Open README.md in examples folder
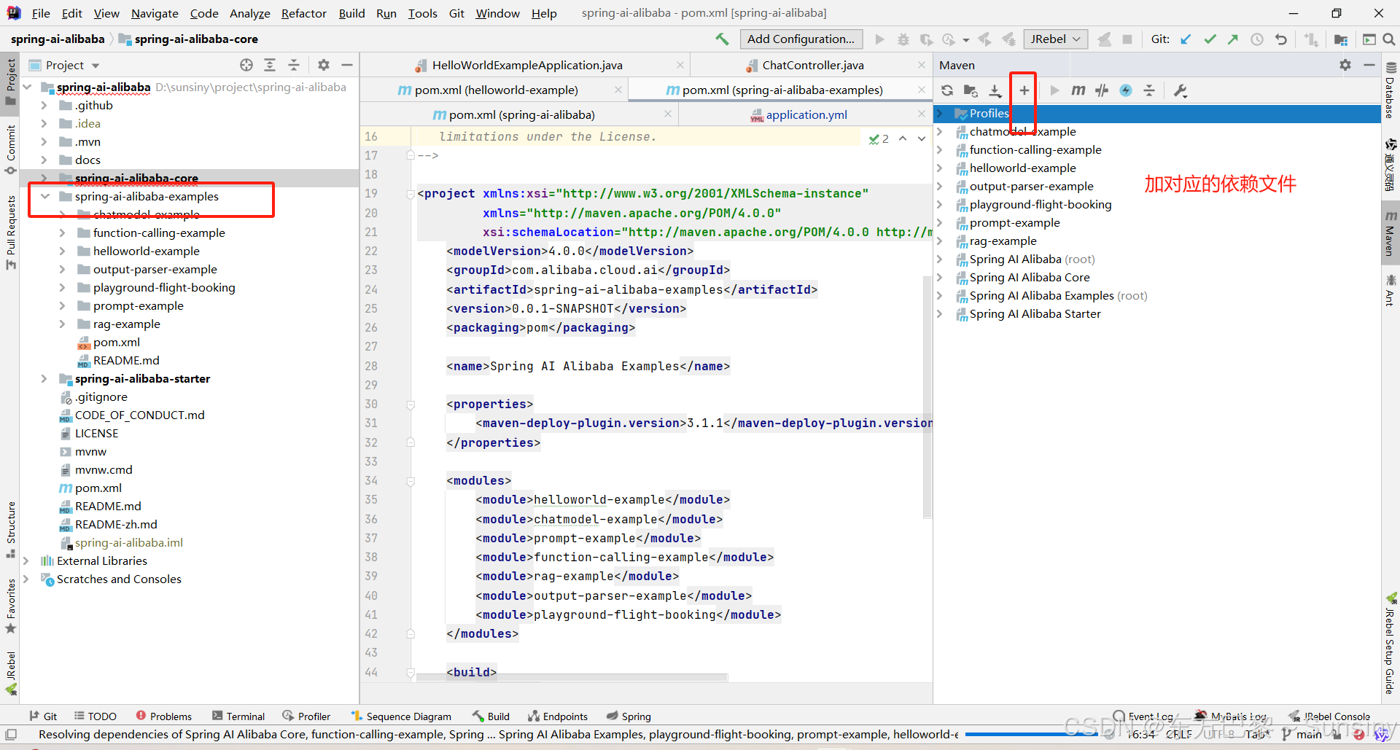The width and height of the screenshot is (1400, 750). click(x=125, y=360)
